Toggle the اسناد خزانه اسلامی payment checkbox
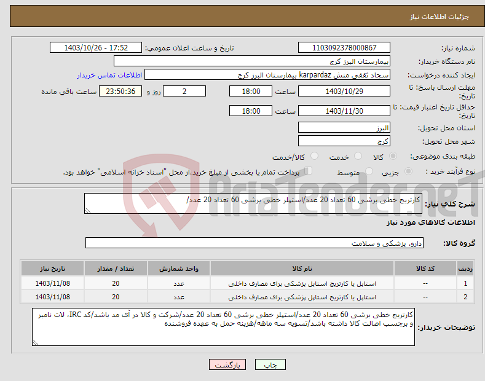 [x=309, y=171]
